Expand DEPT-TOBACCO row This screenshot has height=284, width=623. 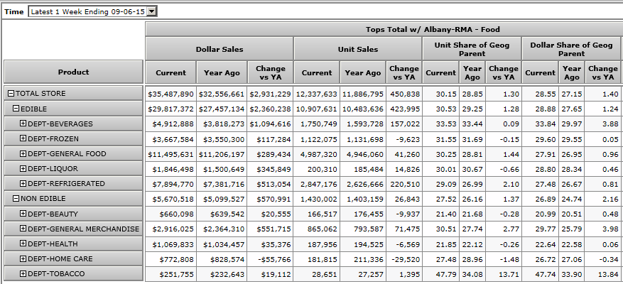(23, 274)
